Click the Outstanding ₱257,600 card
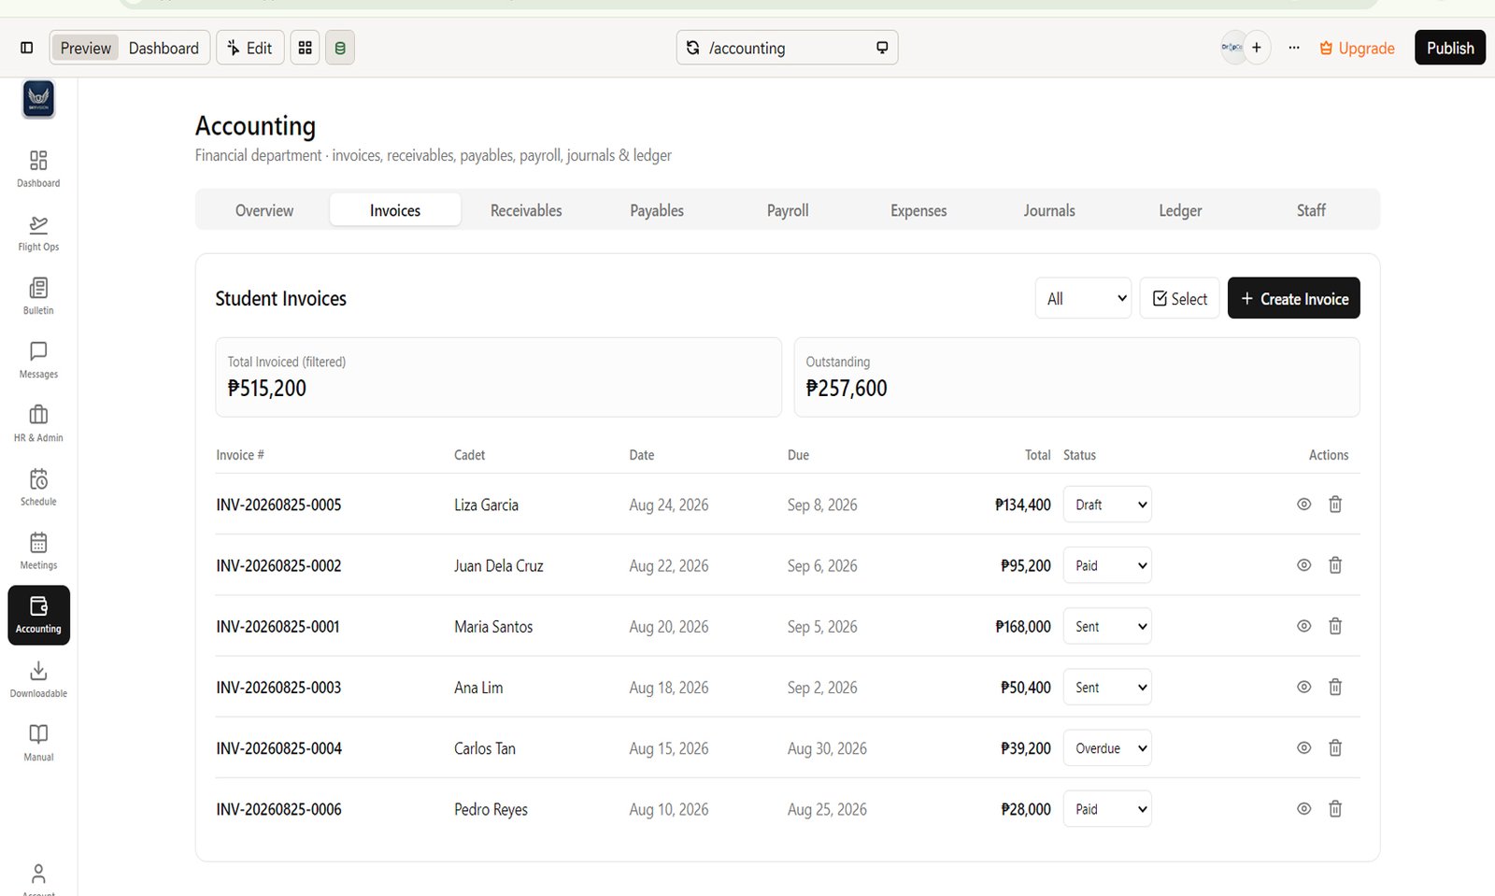The height and width of the screenshot is (896, 1495). click(x=1076, y=377)
